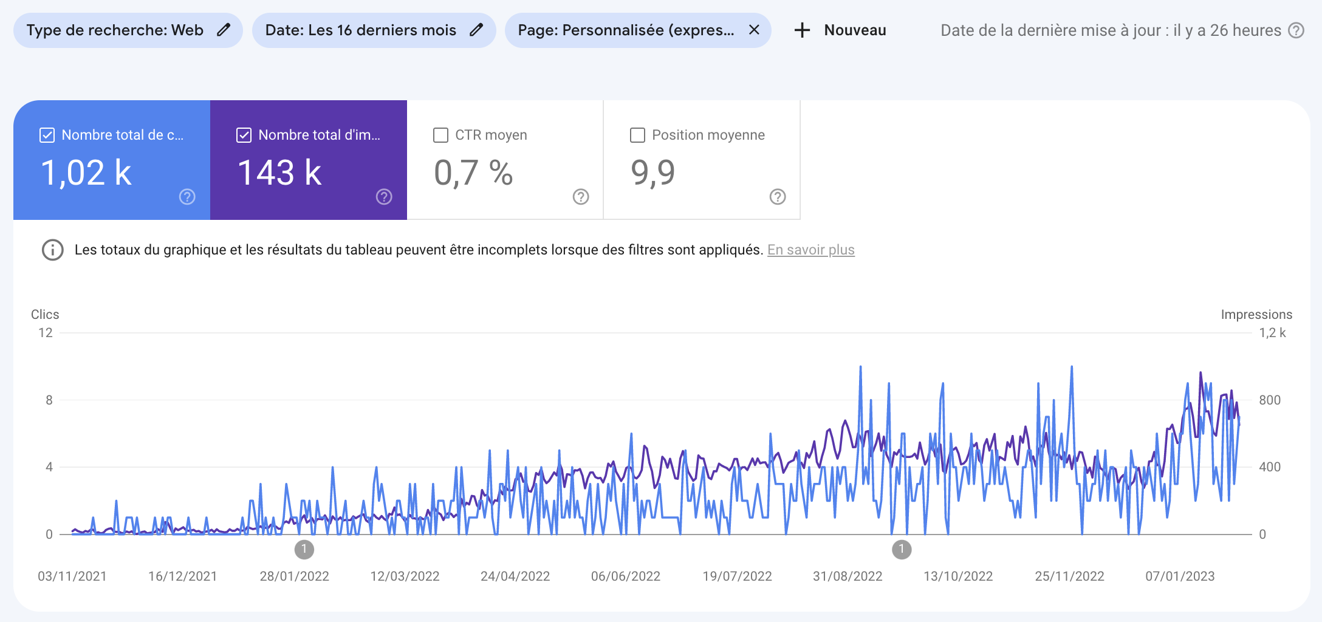Uncheck the total impressions checkbox
Screen dimensions: 1322x622
pyautogui.click(x=244, y=135)
